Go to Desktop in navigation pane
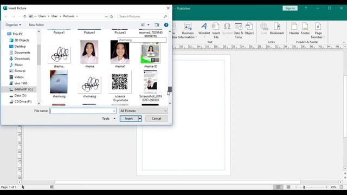Viewport: 347px width, 195px height. pos(20,46)
